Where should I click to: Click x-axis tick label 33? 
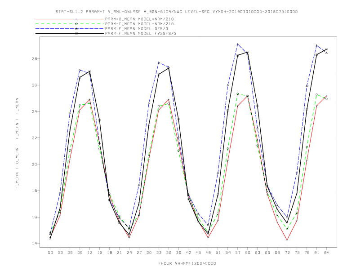tap(159, 253)
